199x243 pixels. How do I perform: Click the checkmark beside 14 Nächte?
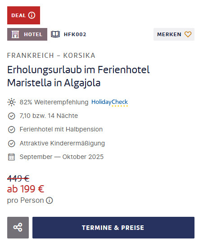11,116
